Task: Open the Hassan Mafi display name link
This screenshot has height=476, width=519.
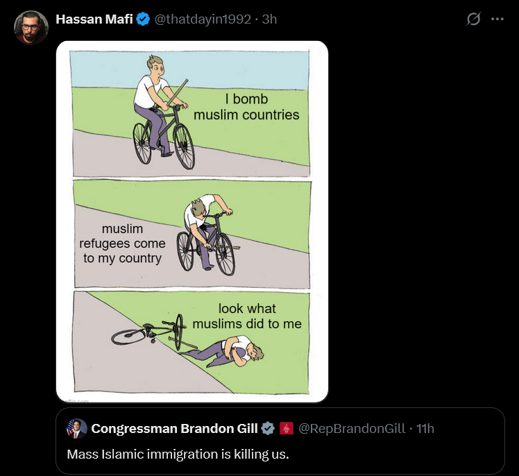Action: tap(94, 19)
